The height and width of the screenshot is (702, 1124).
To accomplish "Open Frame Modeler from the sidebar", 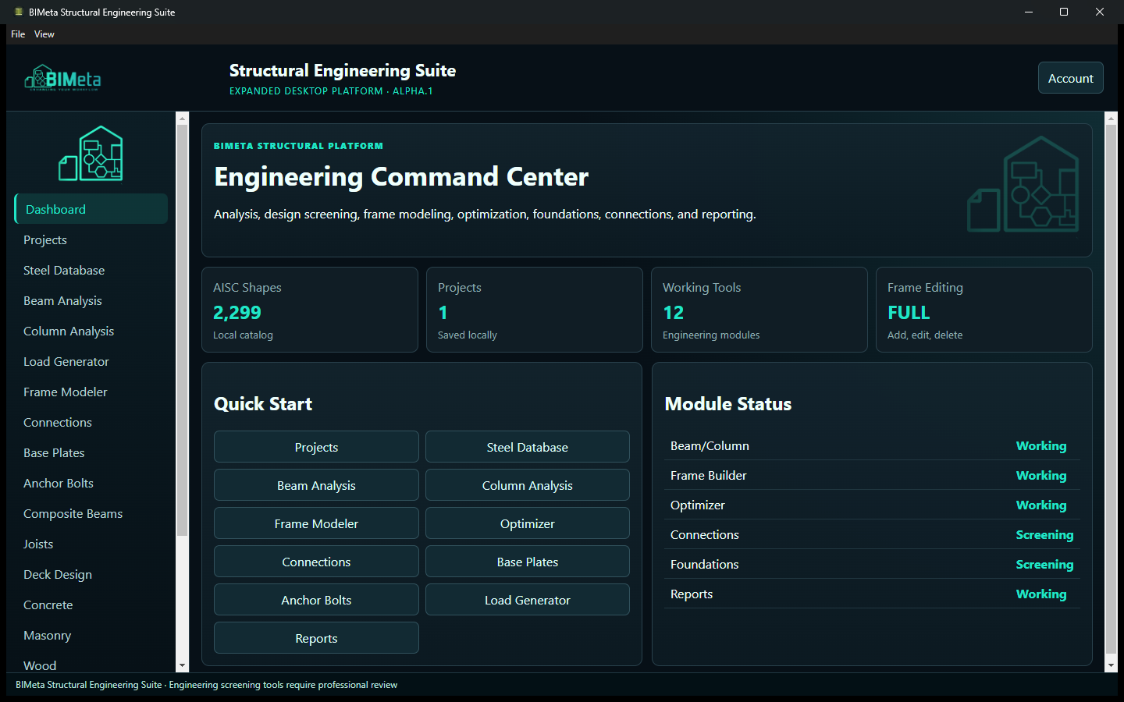I will tap(91, 392).
